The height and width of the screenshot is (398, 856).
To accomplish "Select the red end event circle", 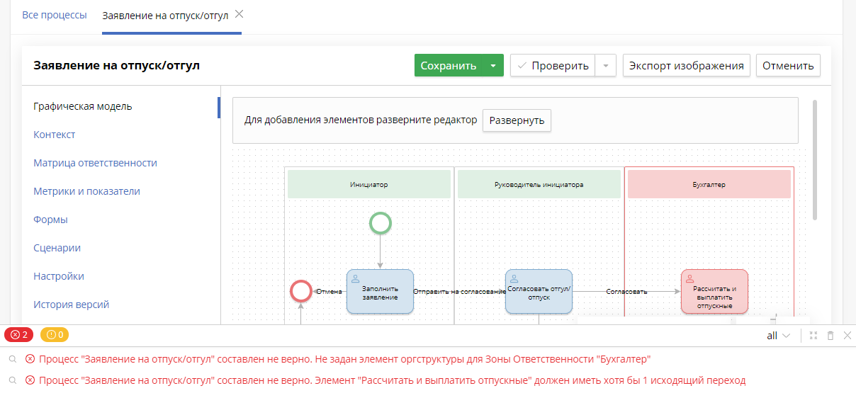I will (x=301, y=291).
